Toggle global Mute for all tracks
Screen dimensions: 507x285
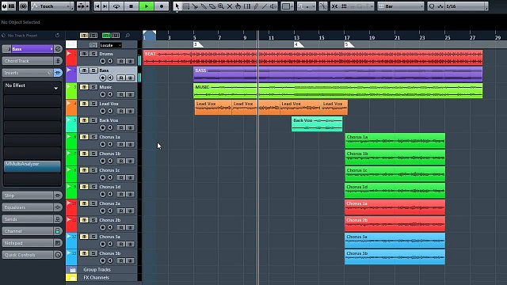[x=84, y=35]
